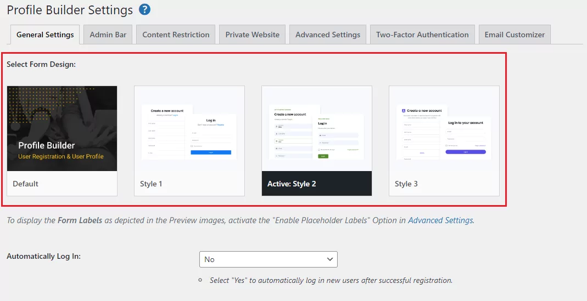This screenshot has height=301, width=587.
Task: Click the blue help question mark icon
Action: (x=145, y=9)
